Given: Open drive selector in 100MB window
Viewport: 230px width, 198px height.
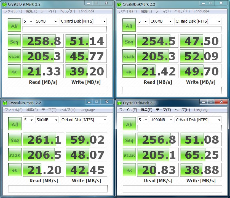Looking at the screenshot, I should (198, 21).
